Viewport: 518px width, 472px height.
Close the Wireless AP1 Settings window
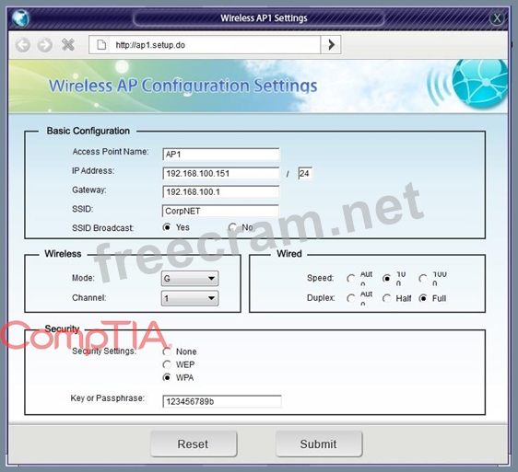click(497, 17)
